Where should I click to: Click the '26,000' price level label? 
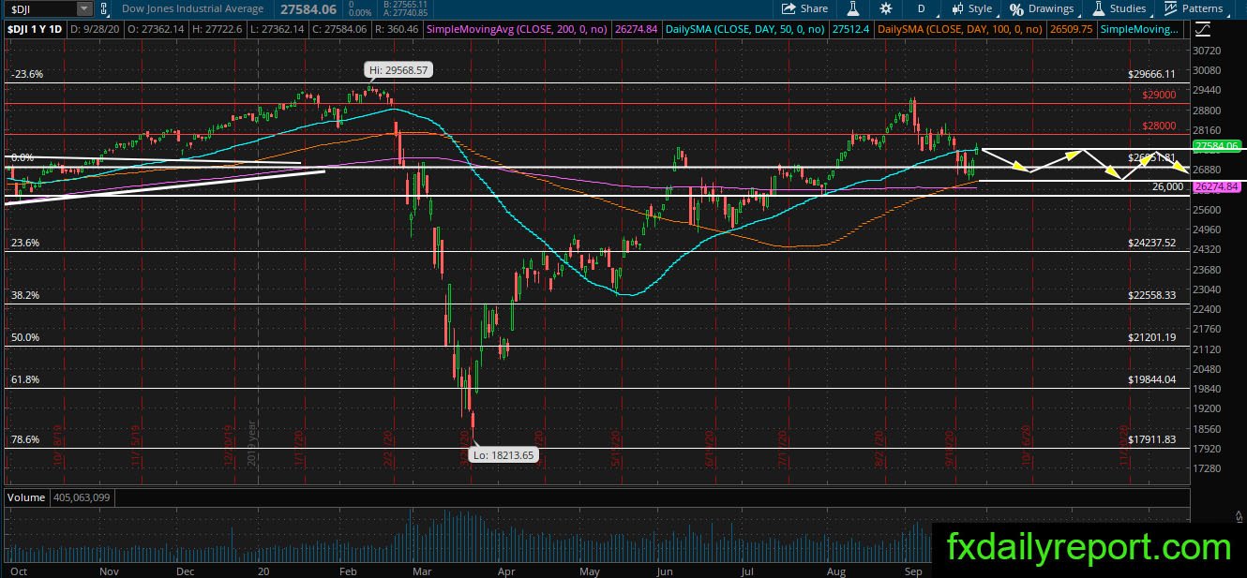1168,186
